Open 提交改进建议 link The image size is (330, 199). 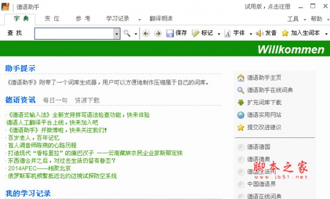(x=264, y=128)
